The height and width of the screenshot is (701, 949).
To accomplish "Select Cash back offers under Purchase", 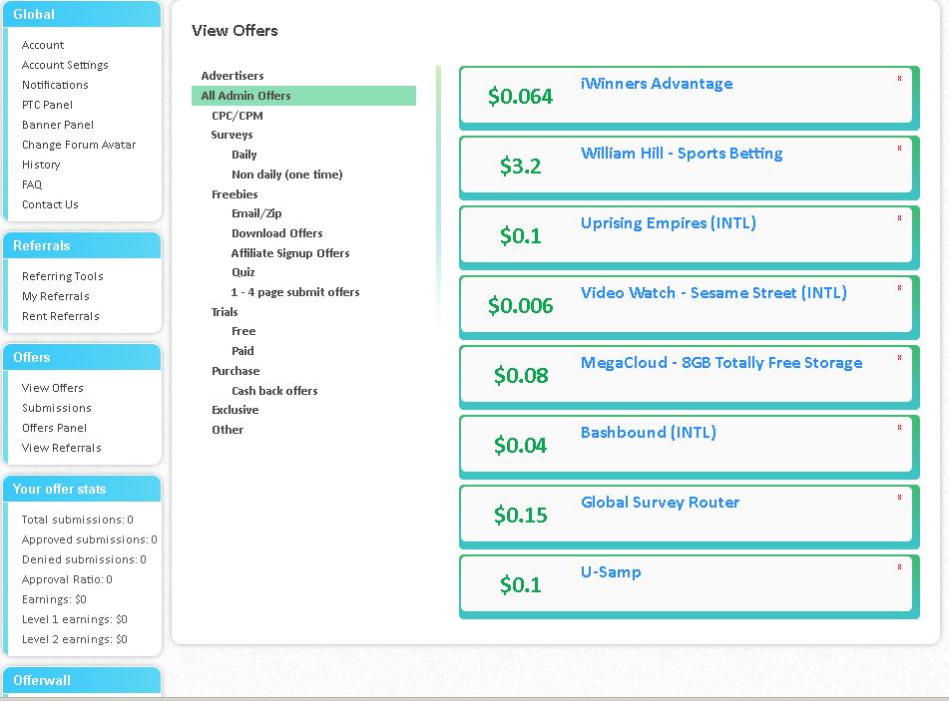I will 274,391.
